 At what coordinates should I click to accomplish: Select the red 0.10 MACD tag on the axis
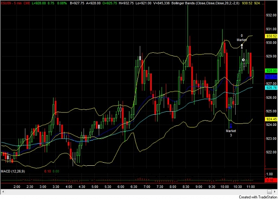coord(271,180)
